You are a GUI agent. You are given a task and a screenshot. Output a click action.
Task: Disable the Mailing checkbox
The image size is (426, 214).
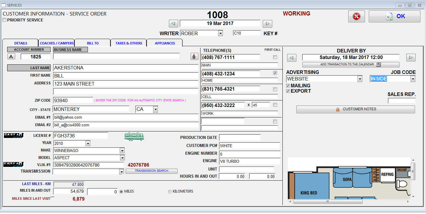pyautogui.click(x=288, y=86)
